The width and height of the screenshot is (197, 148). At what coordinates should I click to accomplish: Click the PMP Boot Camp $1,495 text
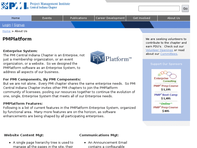coord(166,97)
